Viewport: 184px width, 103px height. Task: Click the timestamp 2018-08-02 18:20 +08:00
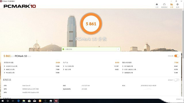148,86
